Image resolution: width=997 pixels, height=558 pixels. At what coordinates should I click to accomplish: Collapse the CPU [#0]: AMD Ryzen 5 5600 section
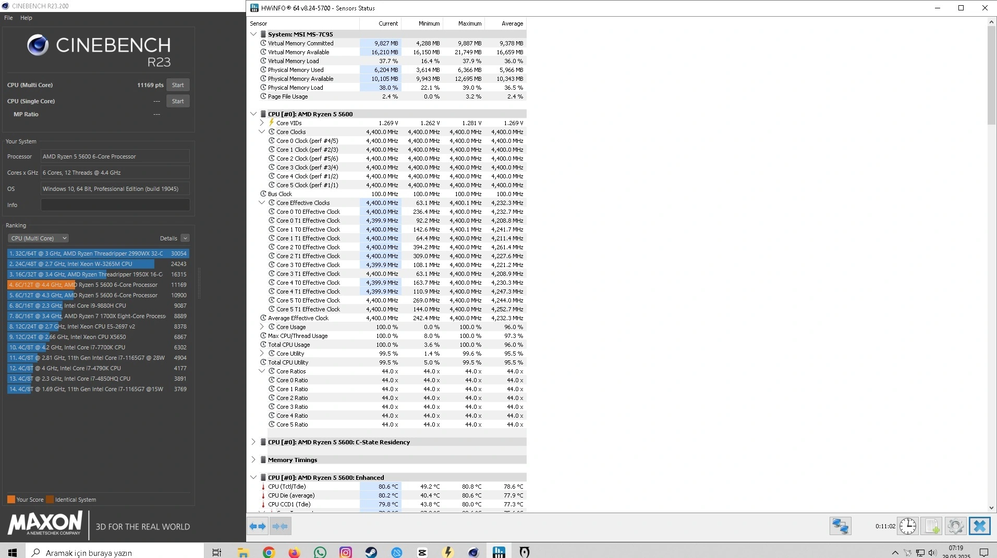pyautogui.click(x=253, y=114)
